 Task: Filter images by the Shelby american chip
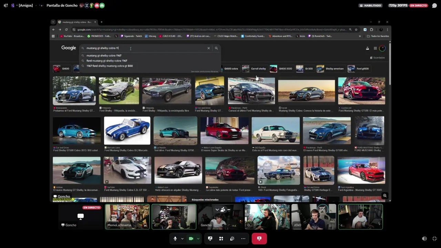pos(330,69)
